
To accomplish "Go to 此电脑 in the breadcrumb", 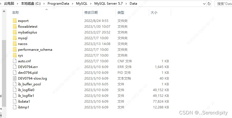I will pos(9,4).
